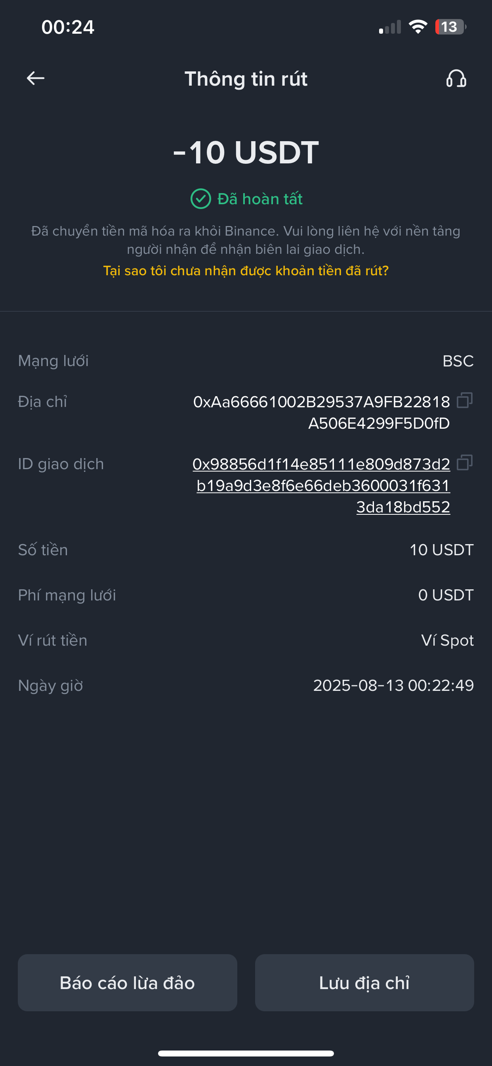Viewport: 492px width, 1066px height.
Task: Tap the home indicator bar
Action: pos(246,1053)
